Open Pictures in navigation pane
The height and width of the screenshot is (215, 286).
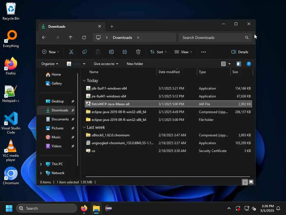click(x=58, y=128)
